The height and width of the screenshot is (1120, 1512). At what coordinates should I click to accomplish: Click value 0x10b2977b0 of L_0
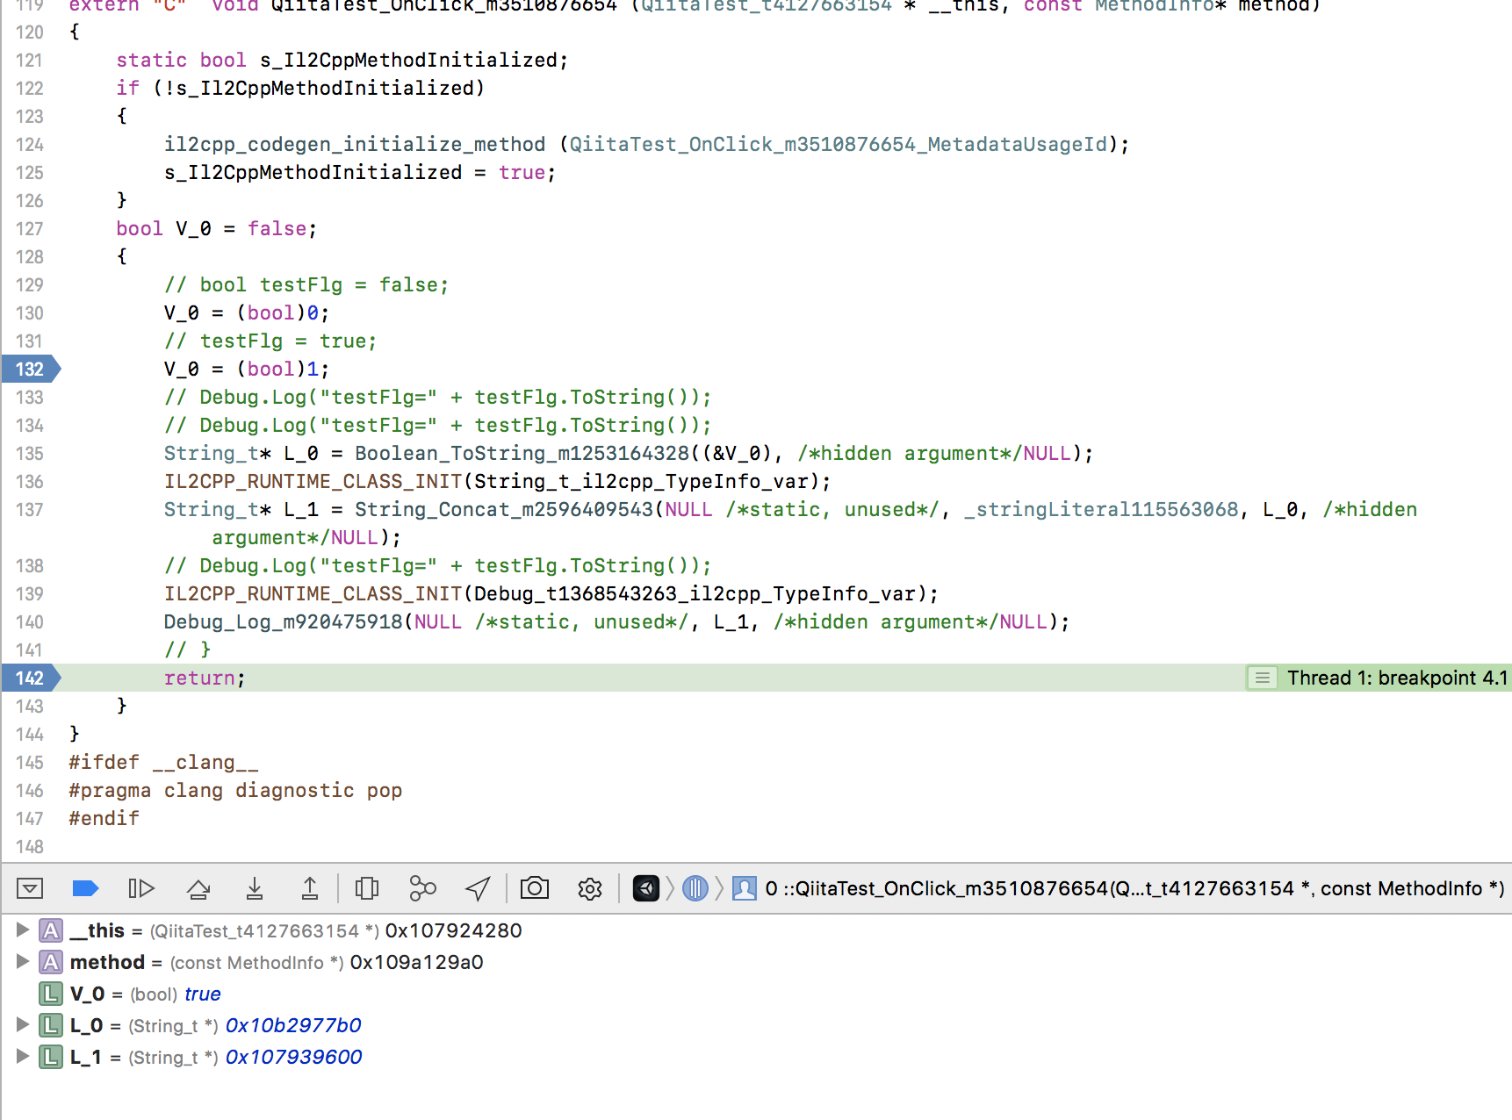point(293,1025)
